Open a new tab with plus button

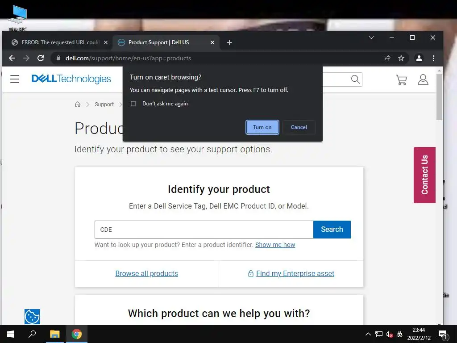pos(229,42)
